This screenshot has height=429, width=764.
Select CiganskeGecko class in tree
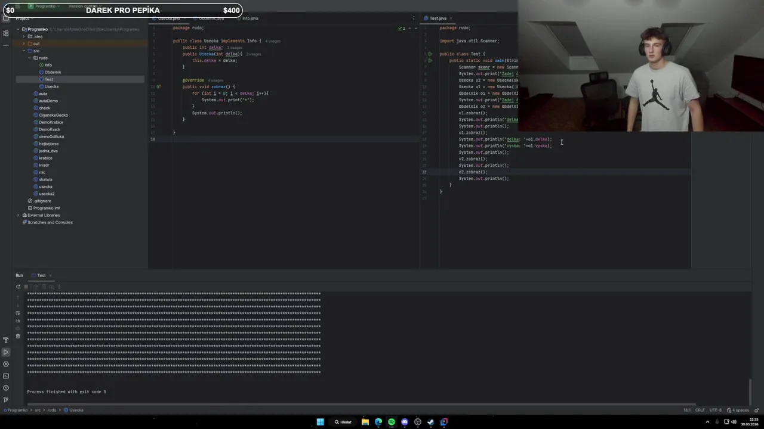[54, 115]
